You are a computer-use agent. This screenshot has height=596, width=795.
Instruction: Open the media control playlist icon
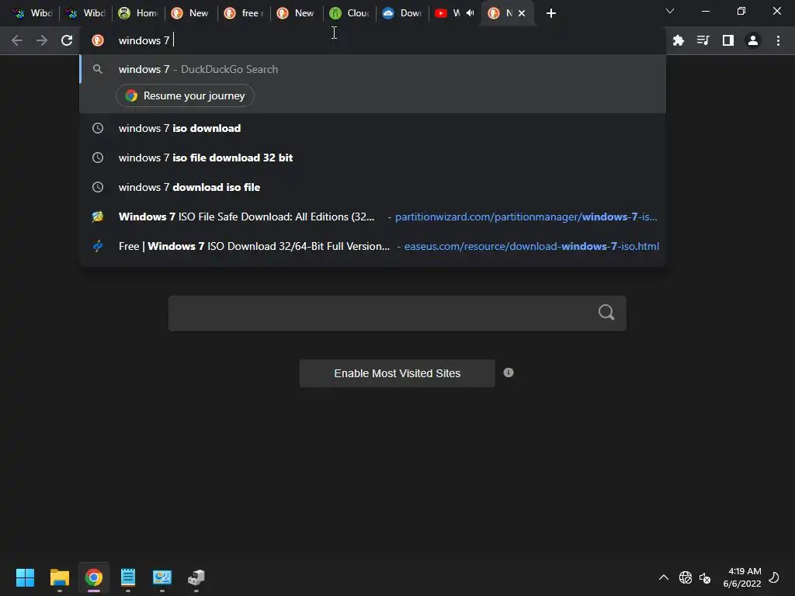(703, 40)
